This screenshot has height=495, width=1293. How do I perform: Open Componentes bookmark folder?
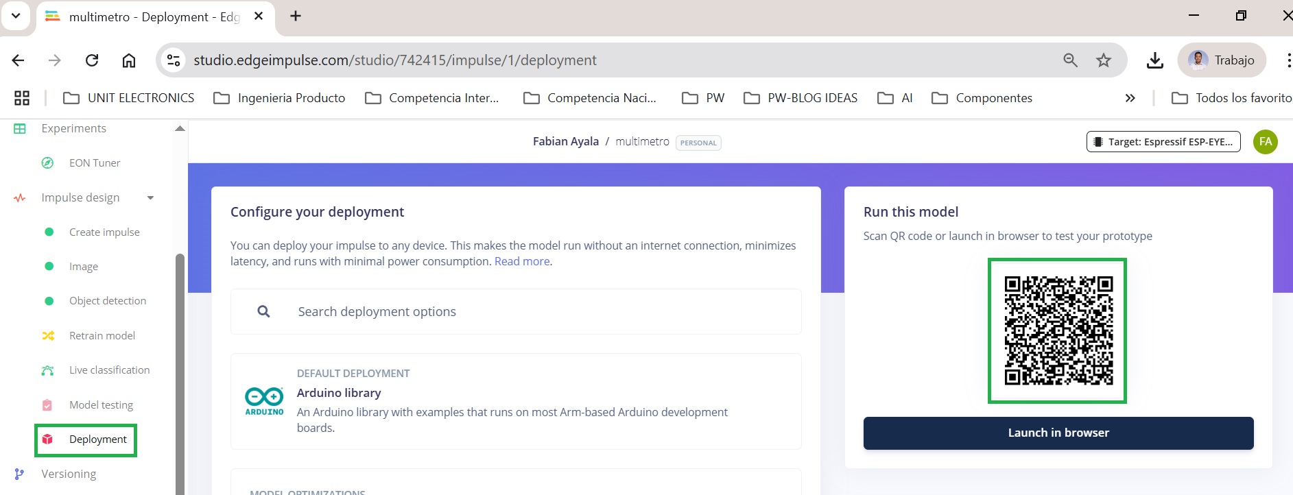[x=982, y=98]
